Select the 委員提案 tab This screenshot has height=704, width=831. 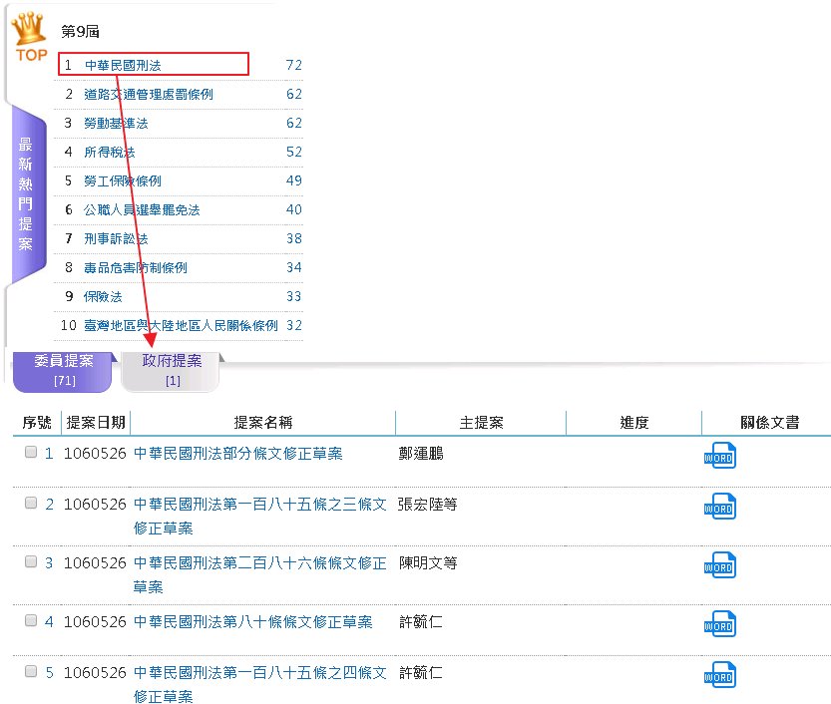[x=63, y=369]
